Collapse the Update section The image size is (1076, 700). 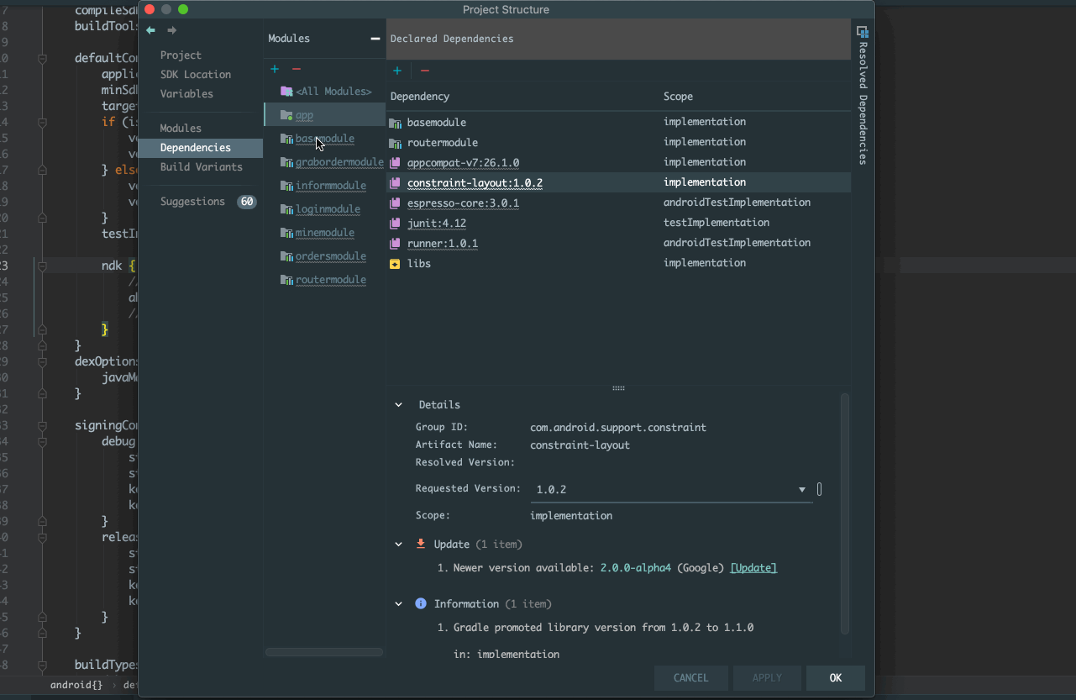point(398,544)
